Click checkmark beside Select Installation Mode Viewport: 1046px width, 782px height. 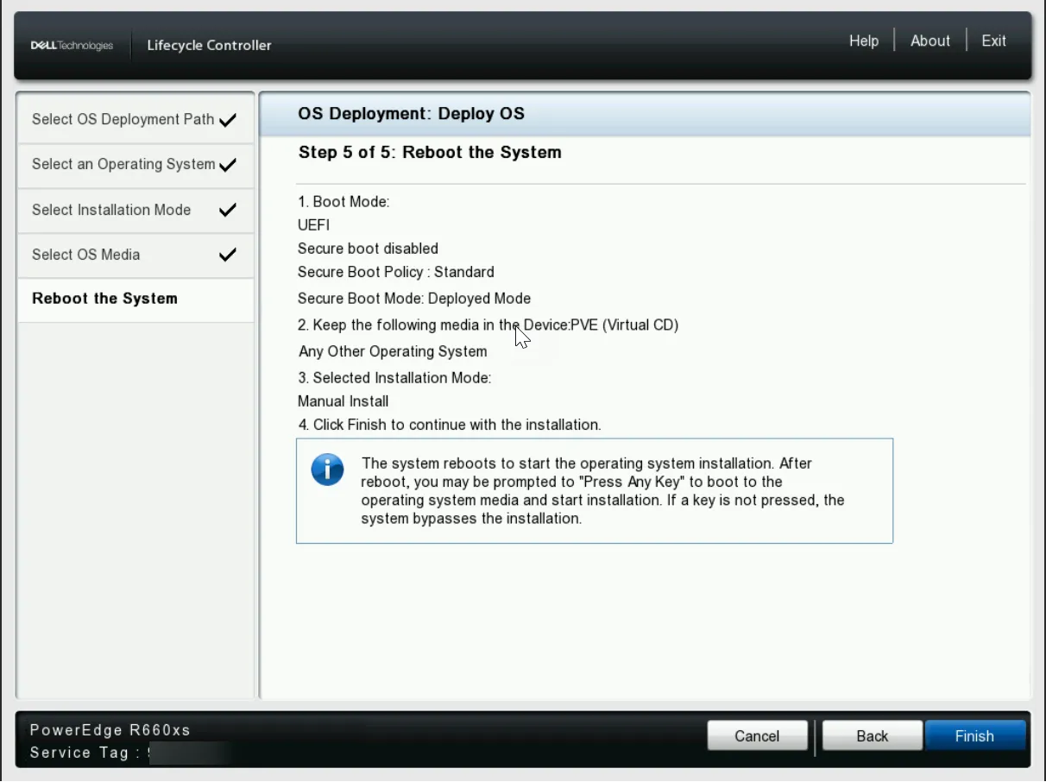(x=228, y=210)
